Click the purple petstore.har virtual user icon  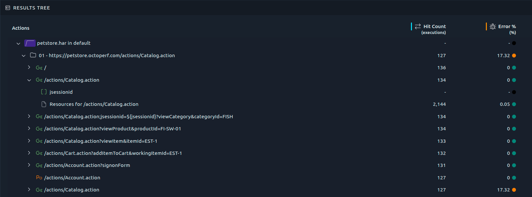pos(30,43)
